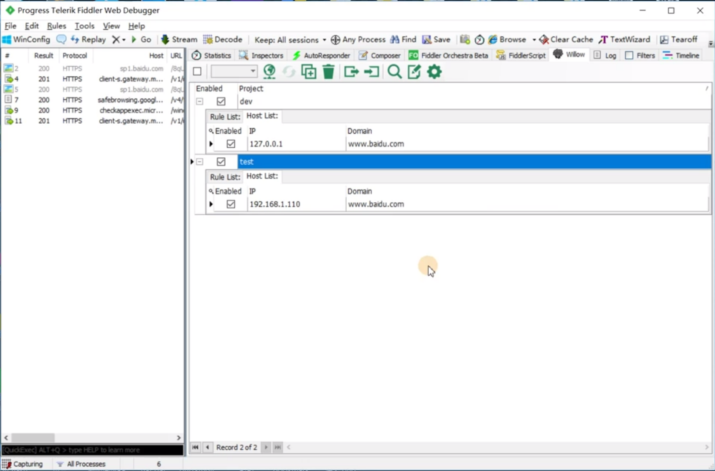Viewport: 715px width, 471px height.
Task: Collapse the dev project tree node
Action: 200,102
